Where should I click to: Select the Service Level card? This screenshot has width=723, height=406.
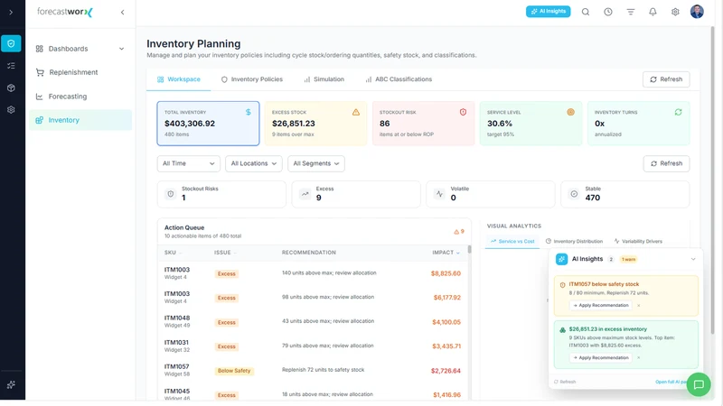tap(531, 124)
